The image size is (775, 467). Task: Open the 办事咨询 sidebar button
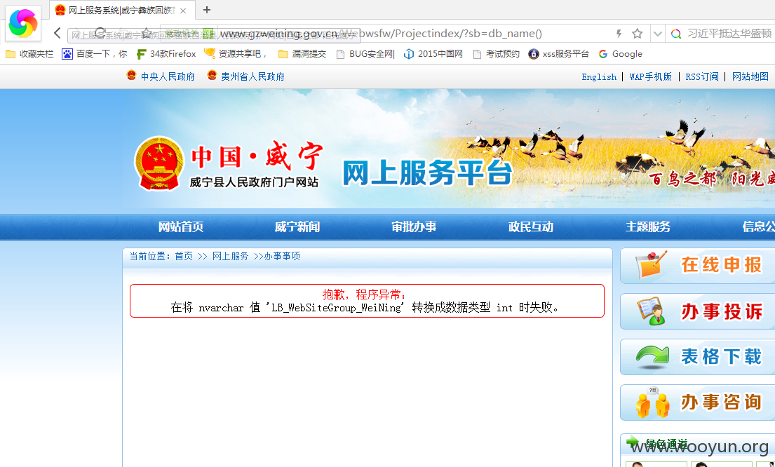697,402
